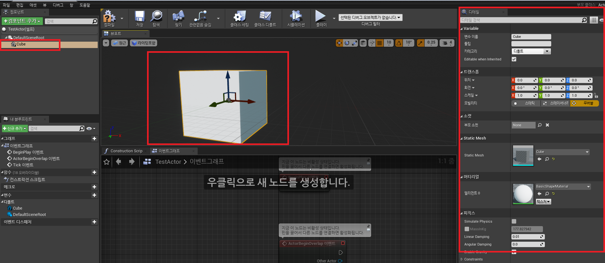Toggle grid snapping in viewport toolbar
This screenshot has width=605, height=263.
(x=379, y=43)
